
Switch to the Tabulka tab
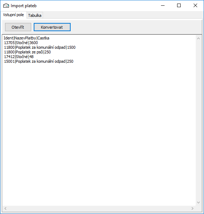(35, 15)
